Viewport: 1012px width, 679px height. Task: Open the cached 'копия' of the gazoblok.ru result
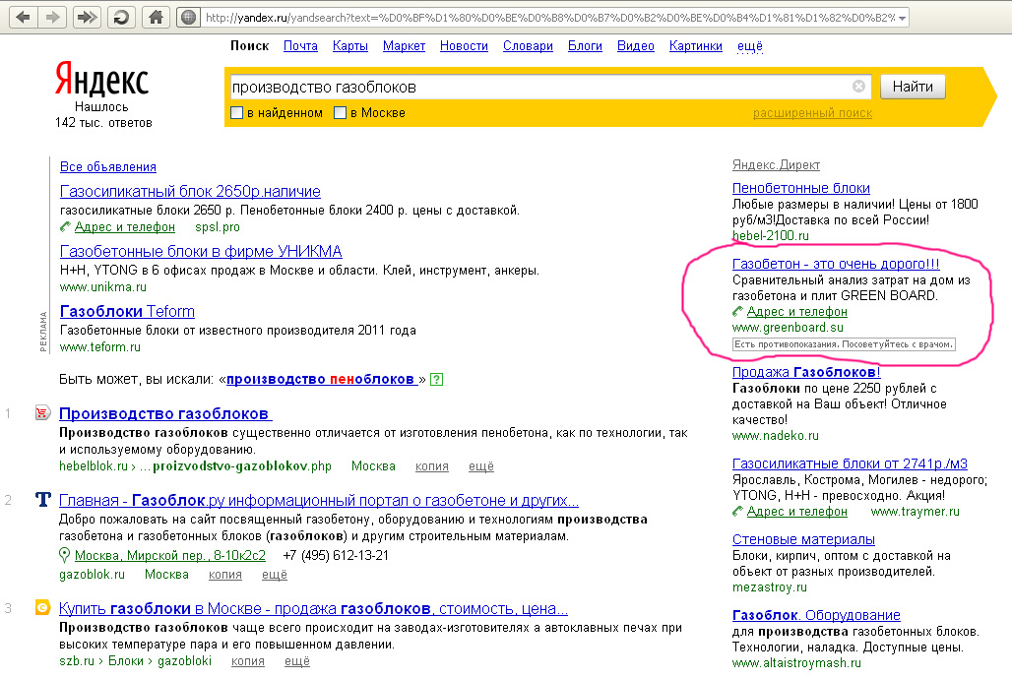tap(225, 575)
